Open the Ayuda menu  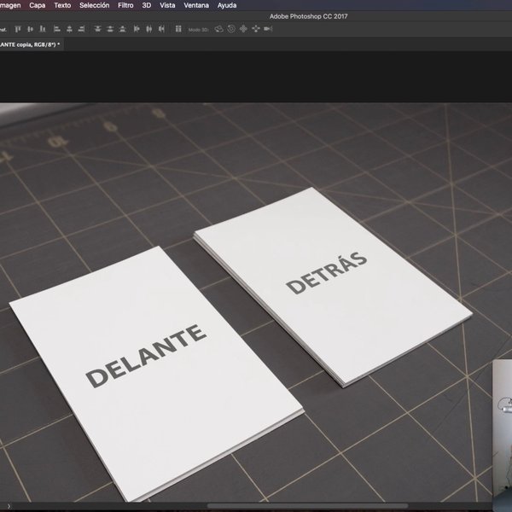227,5
